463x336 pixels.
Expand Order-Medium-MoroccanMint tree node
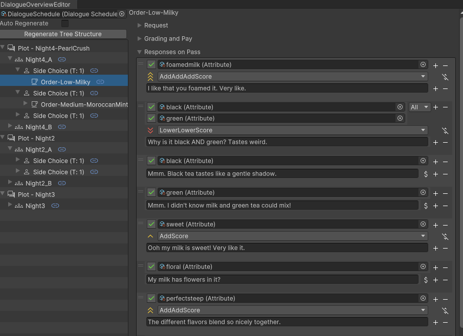[25, 104]
